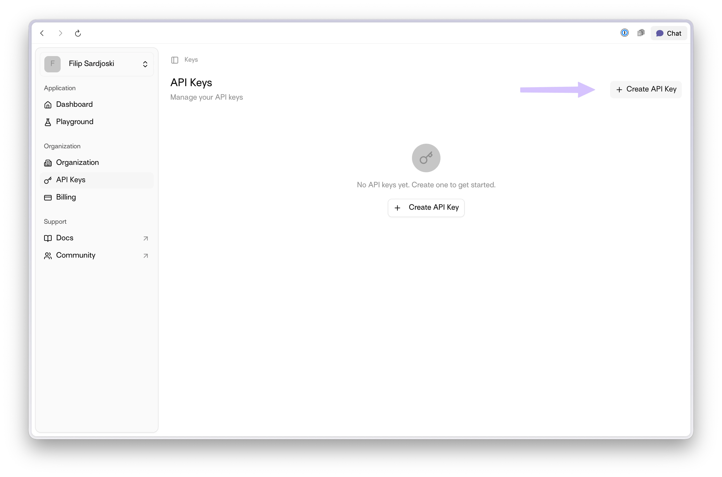Toggle the sidebar panel icon beside Keys
The height and width of the screenshot is (477, 722).
pos(175,60)
